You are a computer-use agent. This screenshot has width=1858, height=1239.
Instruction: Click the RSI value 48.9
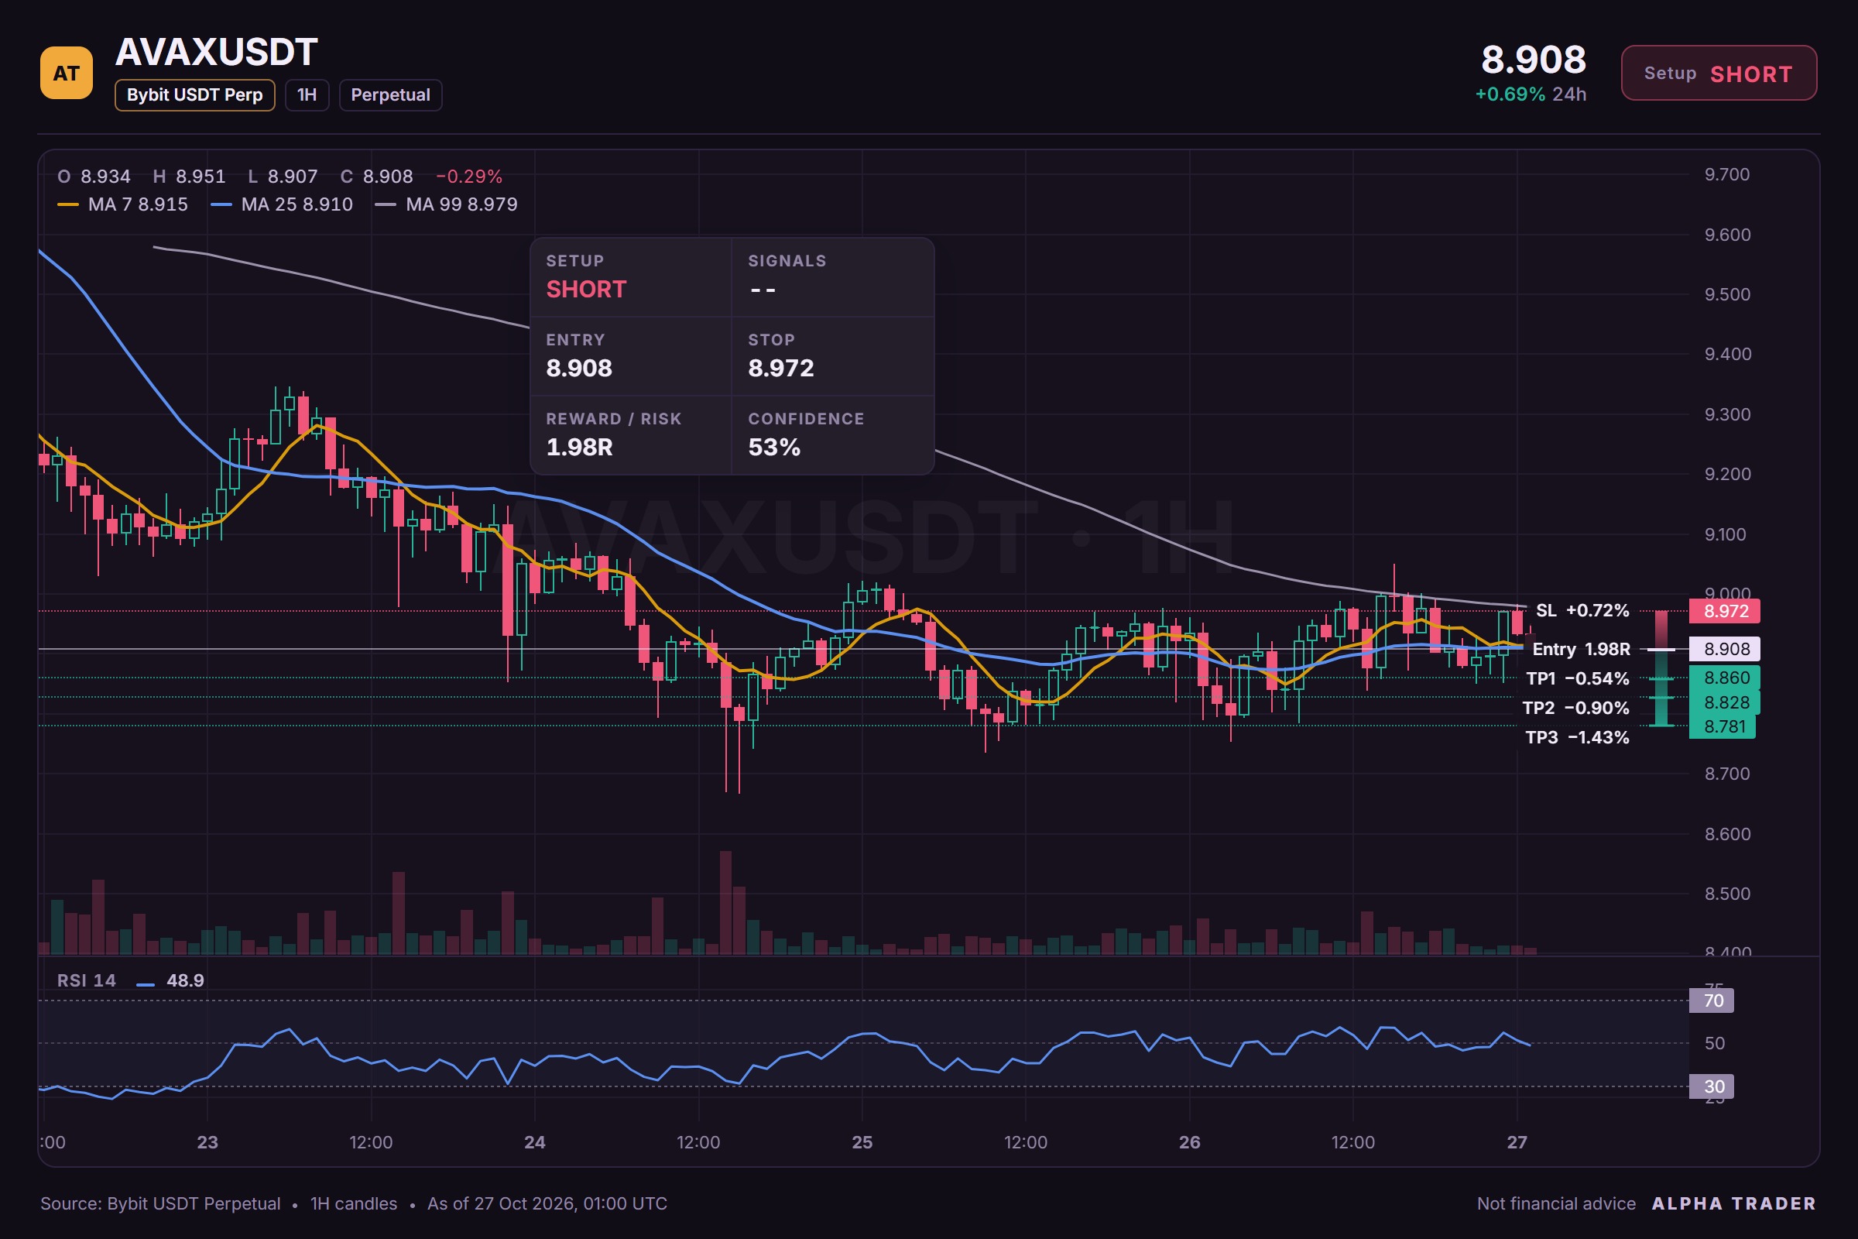tap(185, 980)
